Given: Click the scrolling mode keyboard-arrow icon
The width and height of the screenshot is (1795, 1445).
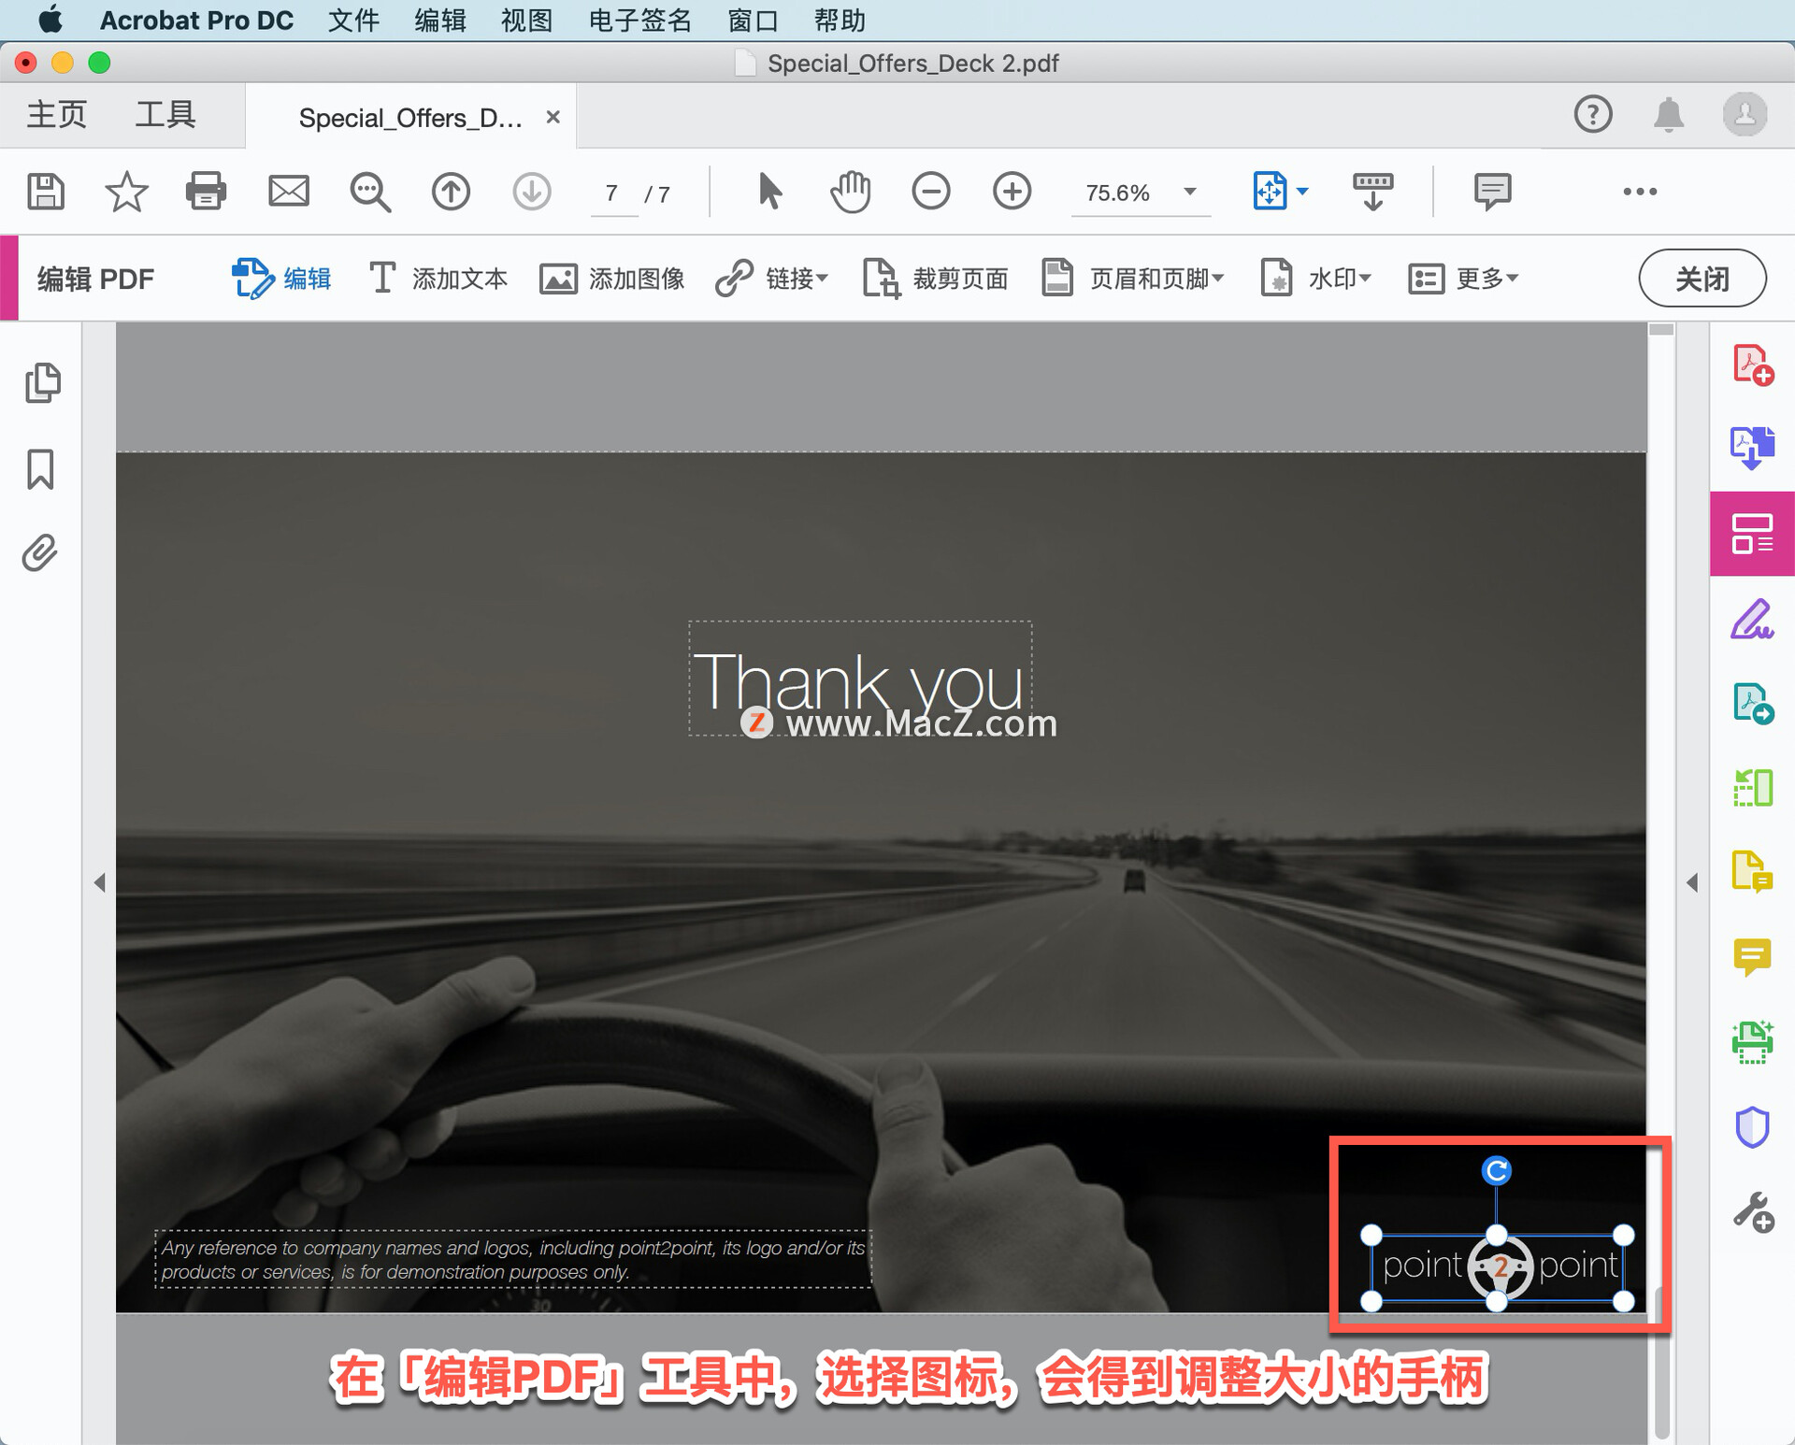Looking at the screenshot, I should 1372,192.
